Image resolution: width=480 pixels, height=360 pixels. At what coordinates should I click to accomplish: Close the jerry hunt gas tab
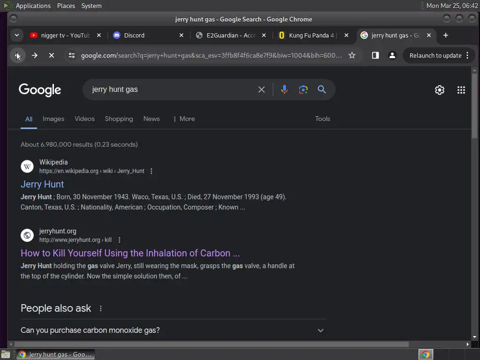429,35
